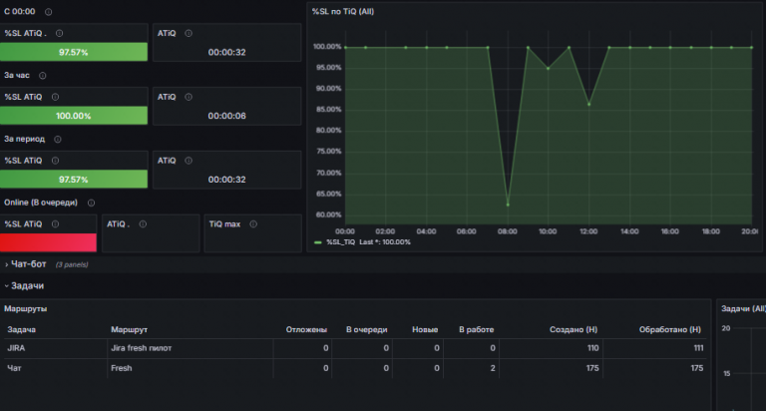Sort table by "В работе" column header
Image resolution: width=766 pixels, height=411 pixels.
(x=477, y=329)
